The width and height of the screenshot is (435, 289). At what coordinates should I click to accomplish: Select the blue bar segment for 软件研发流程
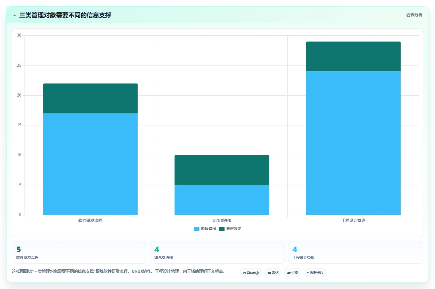pyautogui.click(x=90, y=164)
